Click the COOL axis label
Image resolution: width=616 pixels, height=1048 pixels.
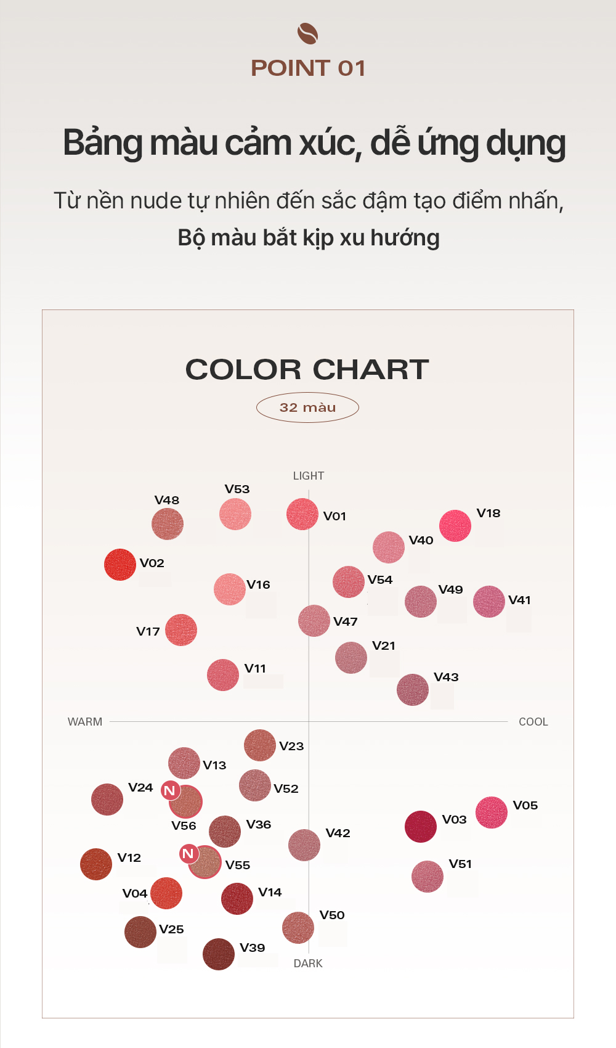533,722
